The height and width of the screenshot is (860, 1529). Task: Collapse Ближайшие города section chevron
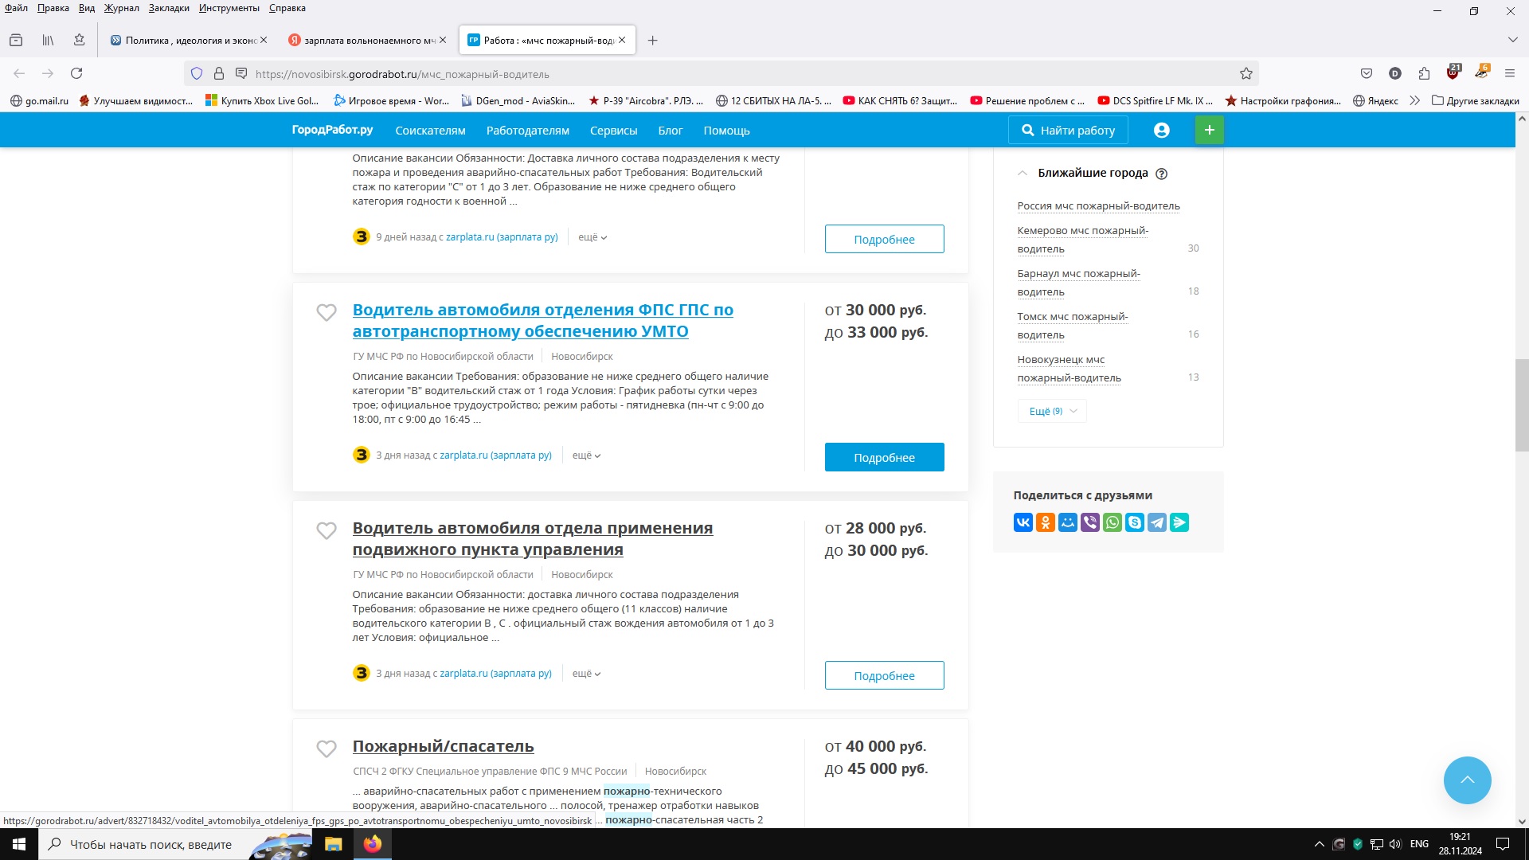click(x=1023, y=173)
